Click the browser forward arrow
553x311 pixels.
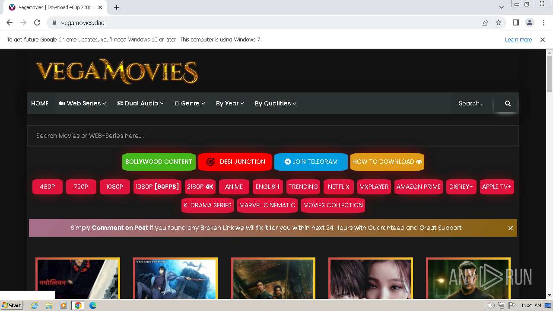click(23, 22)
